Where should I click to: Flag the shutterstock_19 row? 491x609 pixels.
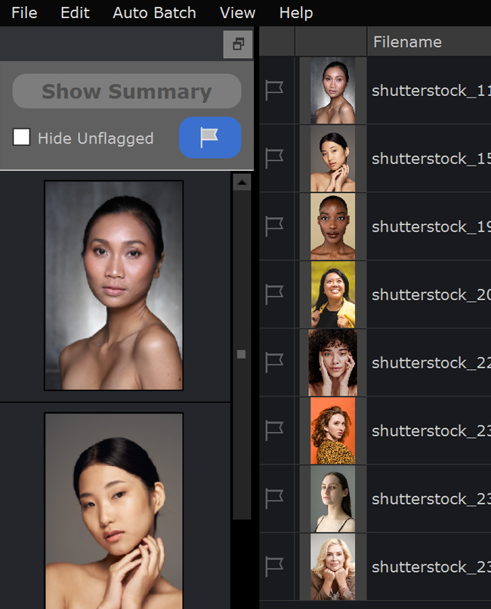[274, 227]
